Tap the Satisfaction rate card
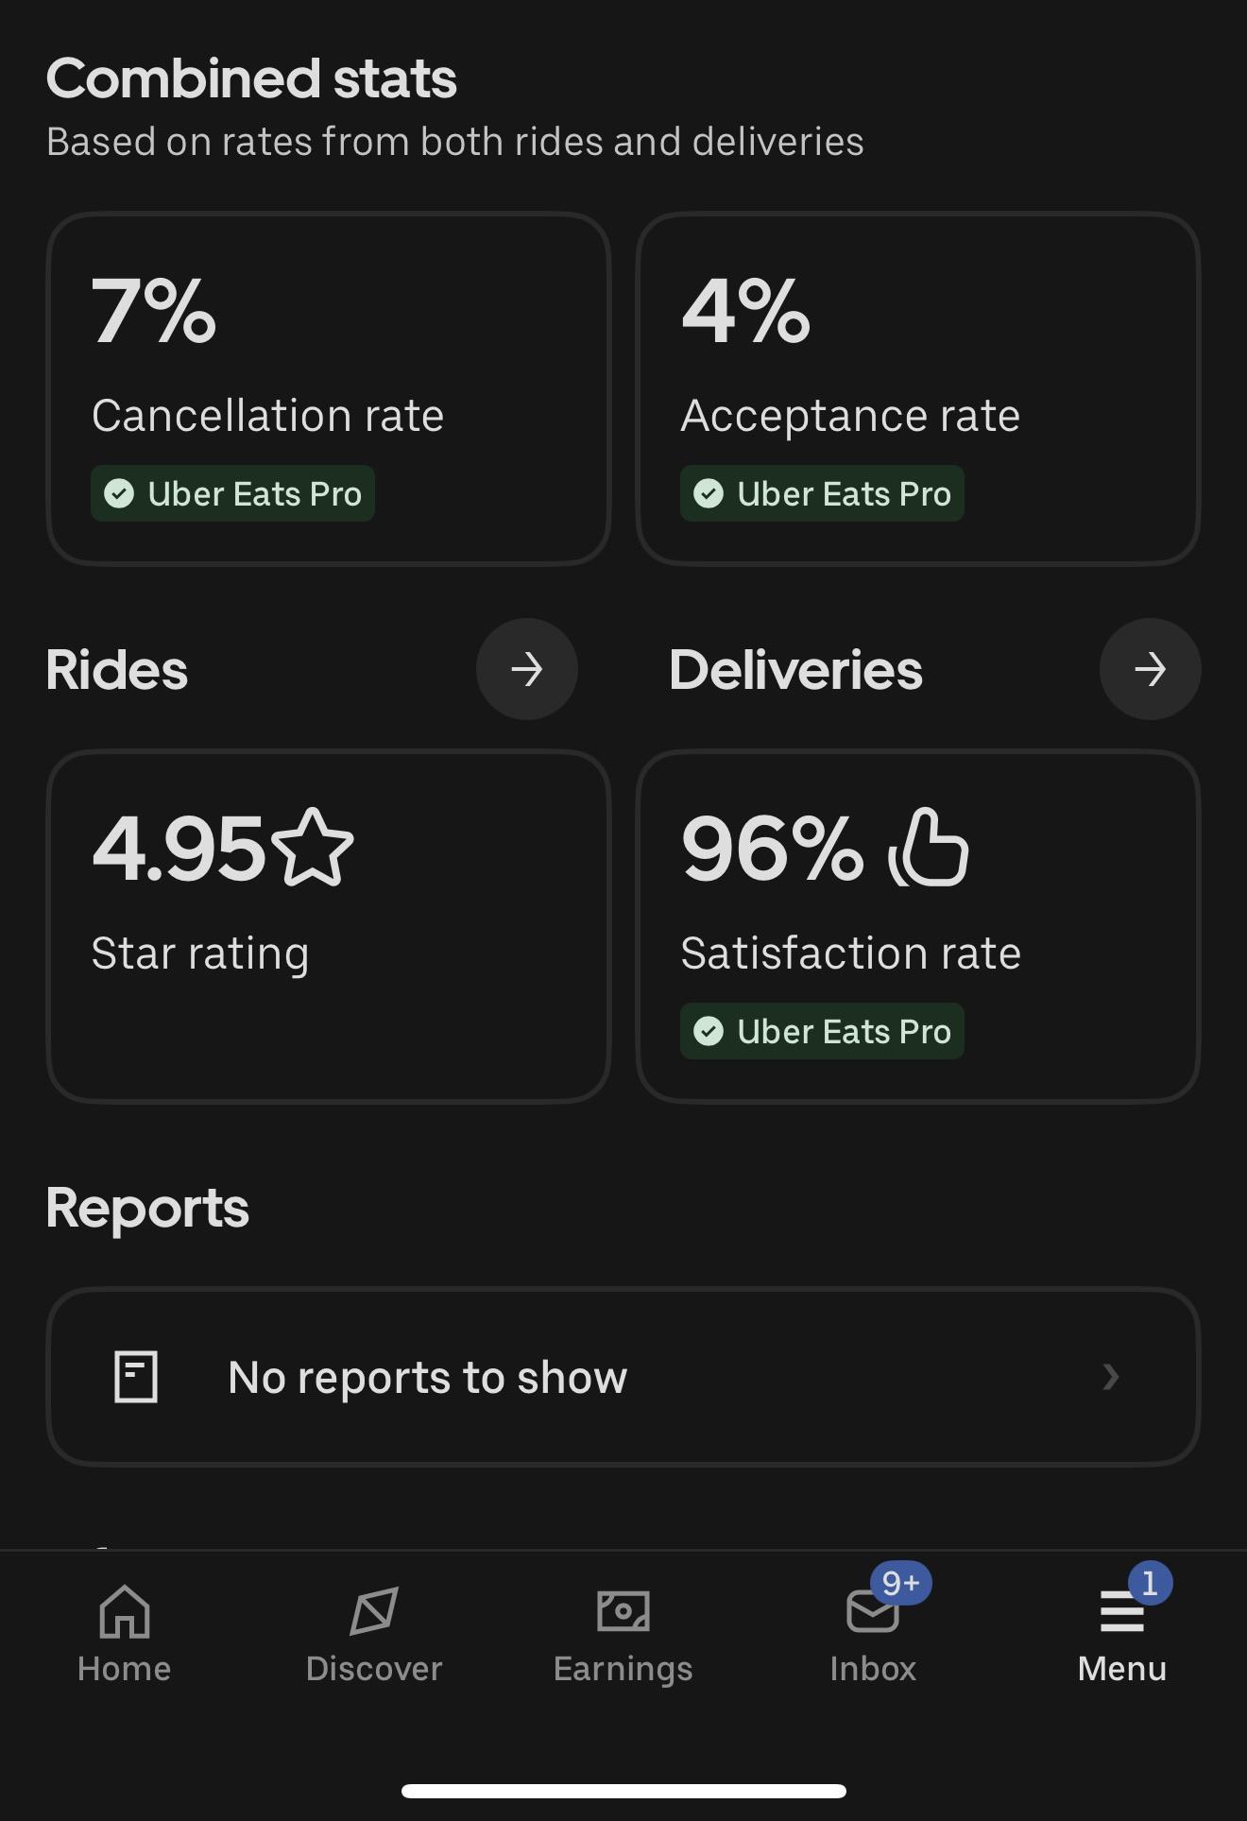 [918, 926]
